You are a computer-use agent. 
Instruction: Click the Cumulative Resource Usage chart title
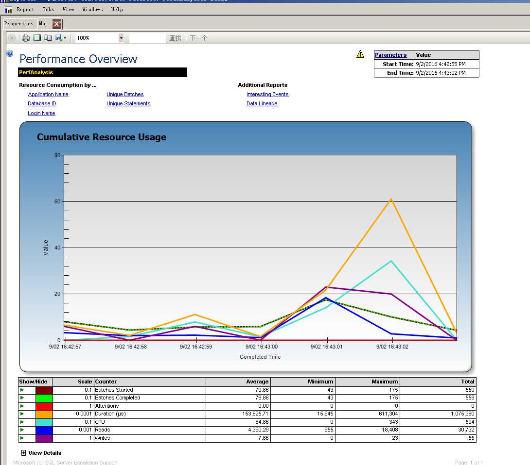[x=102, y=137]
